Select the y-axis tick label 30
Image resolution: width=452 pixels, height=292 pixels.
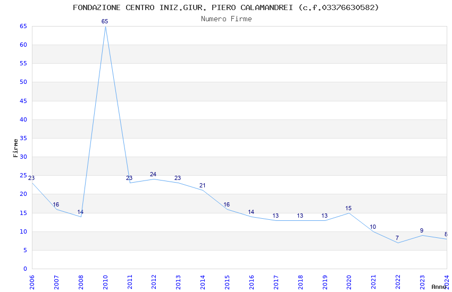click(23, 157)
